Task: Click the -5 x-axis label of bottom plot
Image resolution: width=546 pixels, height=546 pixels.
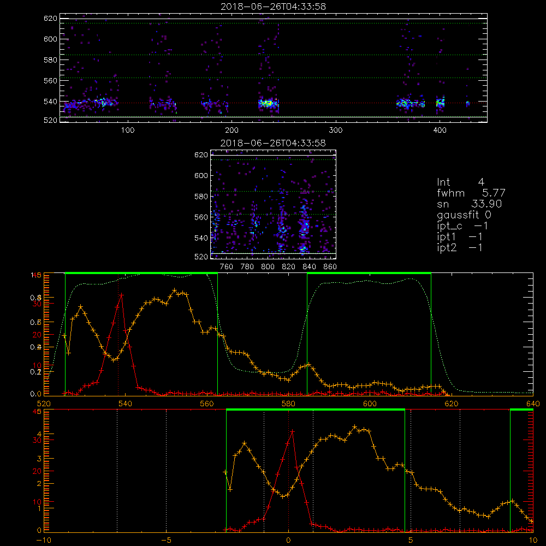Action: click(x=166, y=541)
